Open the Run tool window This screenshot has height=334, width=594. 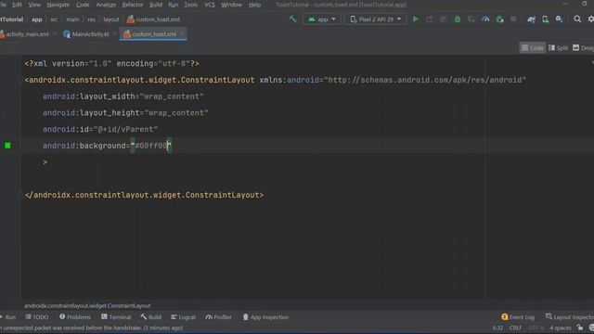(x=8, y=317)
